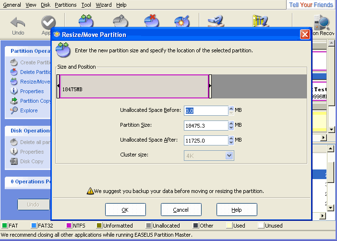Confirm resize with the OK button
This screenshot has height=241, width=337.
[x=125, y=209]
